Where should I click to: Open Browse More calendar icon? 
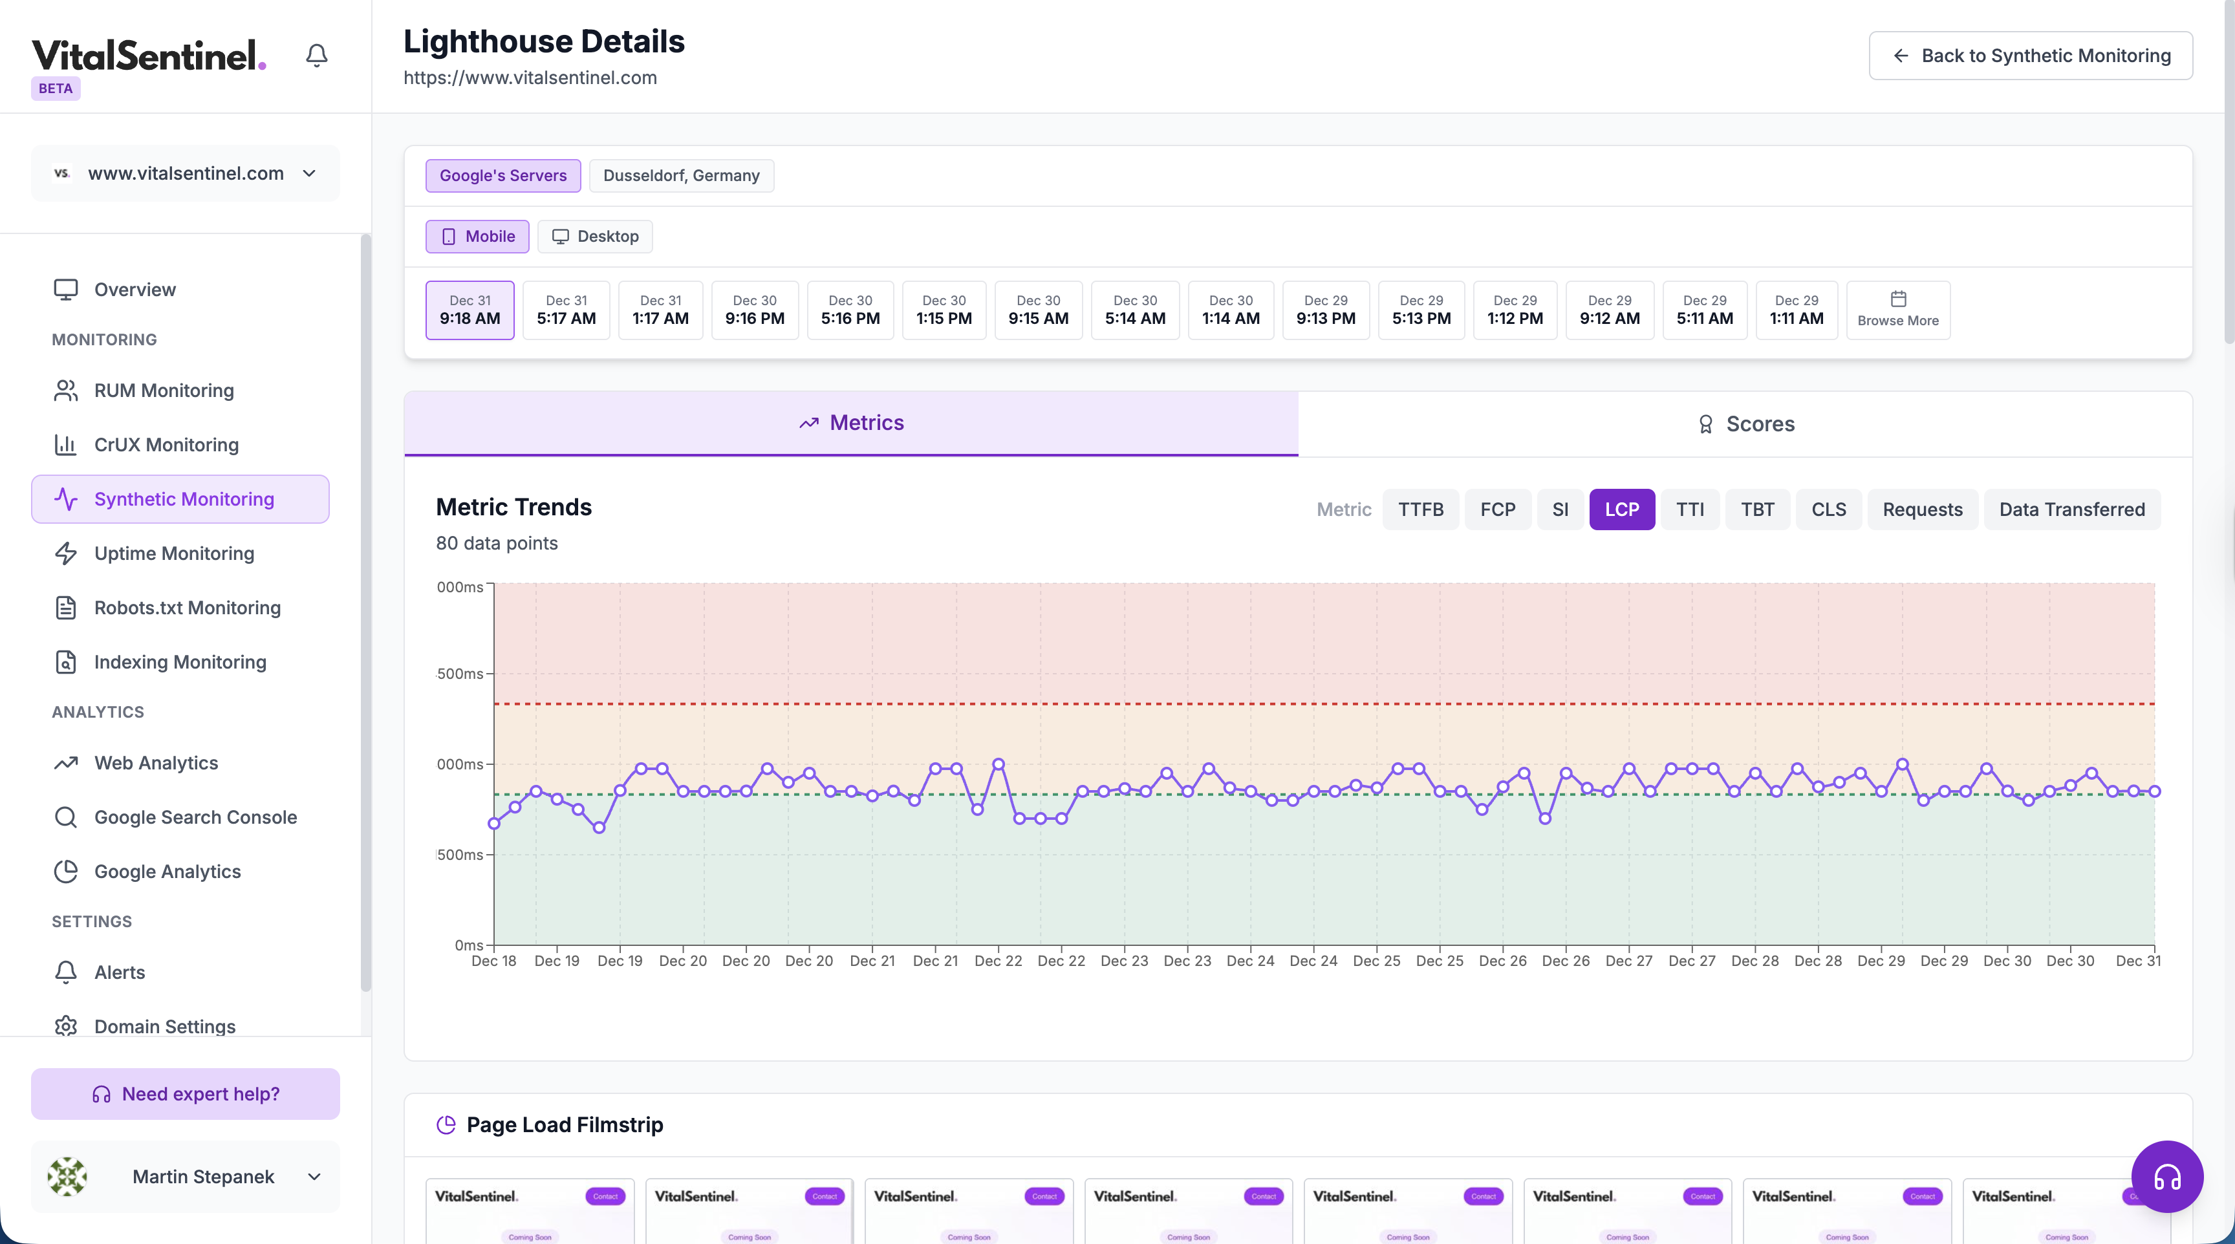(1897, 299)
